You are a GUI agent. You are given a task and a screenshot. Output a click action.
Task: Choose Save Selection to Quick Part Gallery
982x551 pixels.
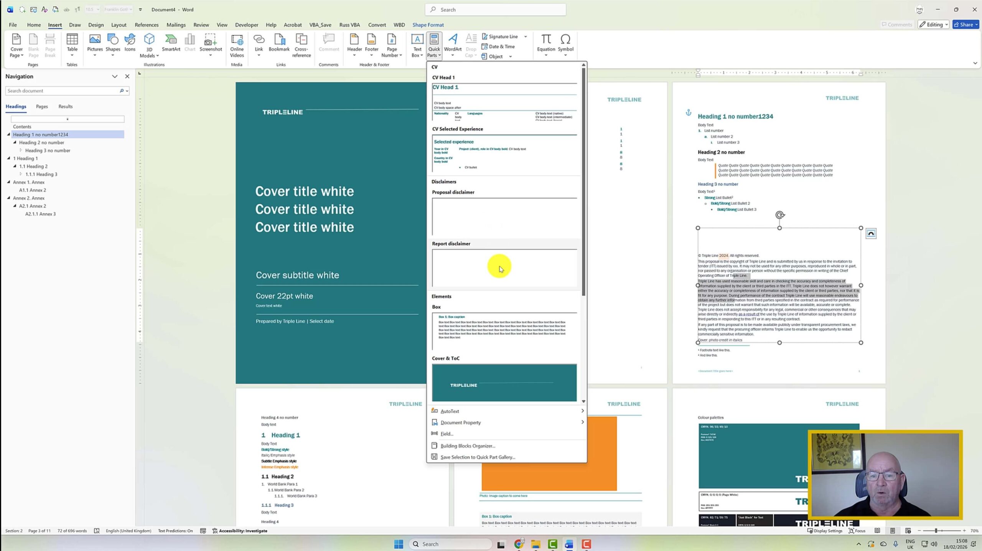(478, 457)
